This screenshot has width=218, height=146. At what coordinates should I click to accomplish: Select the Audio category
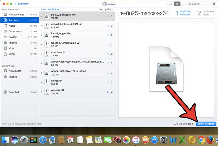click(19, 26)
